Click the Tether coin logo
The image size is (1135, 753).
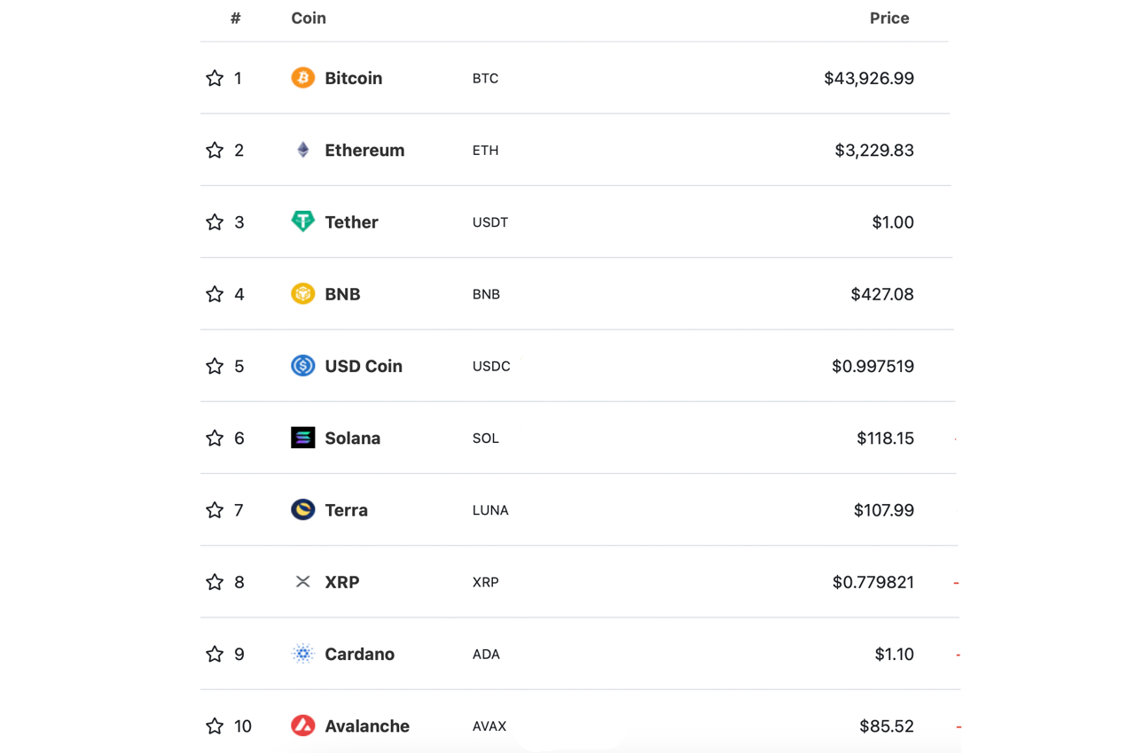tap(302, 221)
